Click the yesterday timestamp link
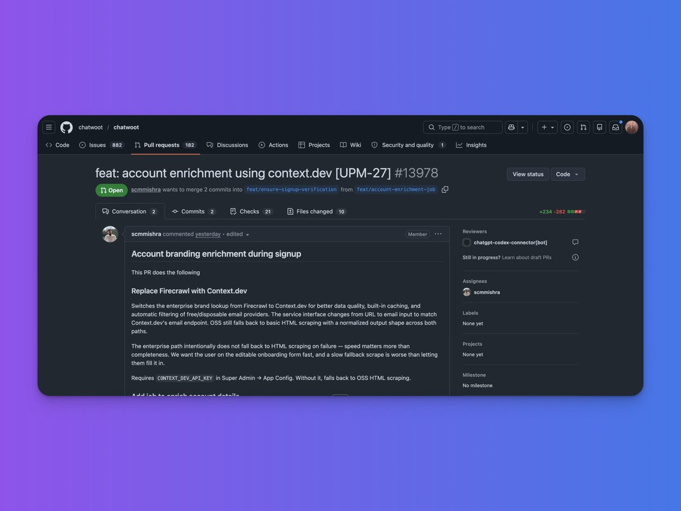Viewport: 681px width, 511px height. [208, 234]
